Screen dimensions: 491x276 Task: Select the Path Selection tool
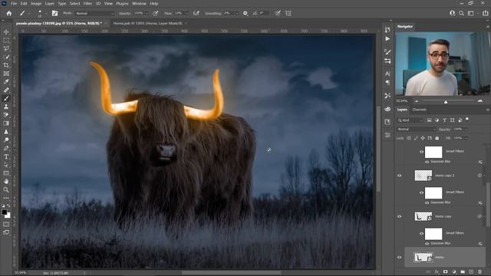tap(6, 165)
